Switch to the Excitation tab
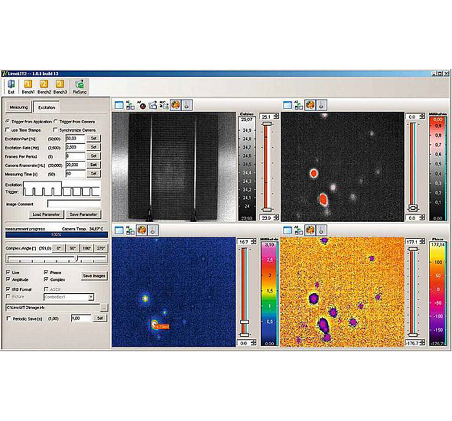 (46, 107)
